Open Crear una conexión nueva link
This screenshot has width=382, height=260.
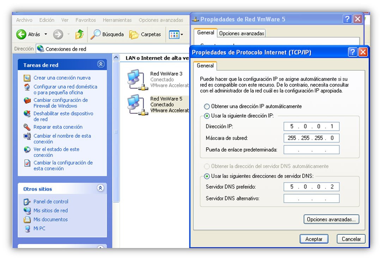pyautogui.click(x=62, y=78)
